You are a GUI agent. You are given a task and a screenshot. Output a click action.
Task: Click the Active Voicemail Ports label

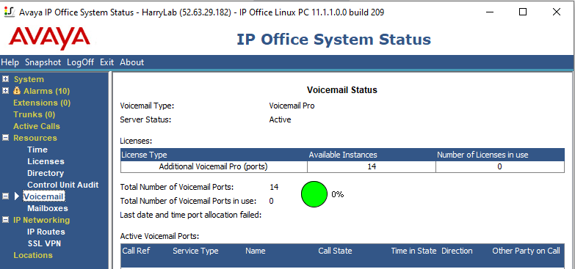coord(159,236)
